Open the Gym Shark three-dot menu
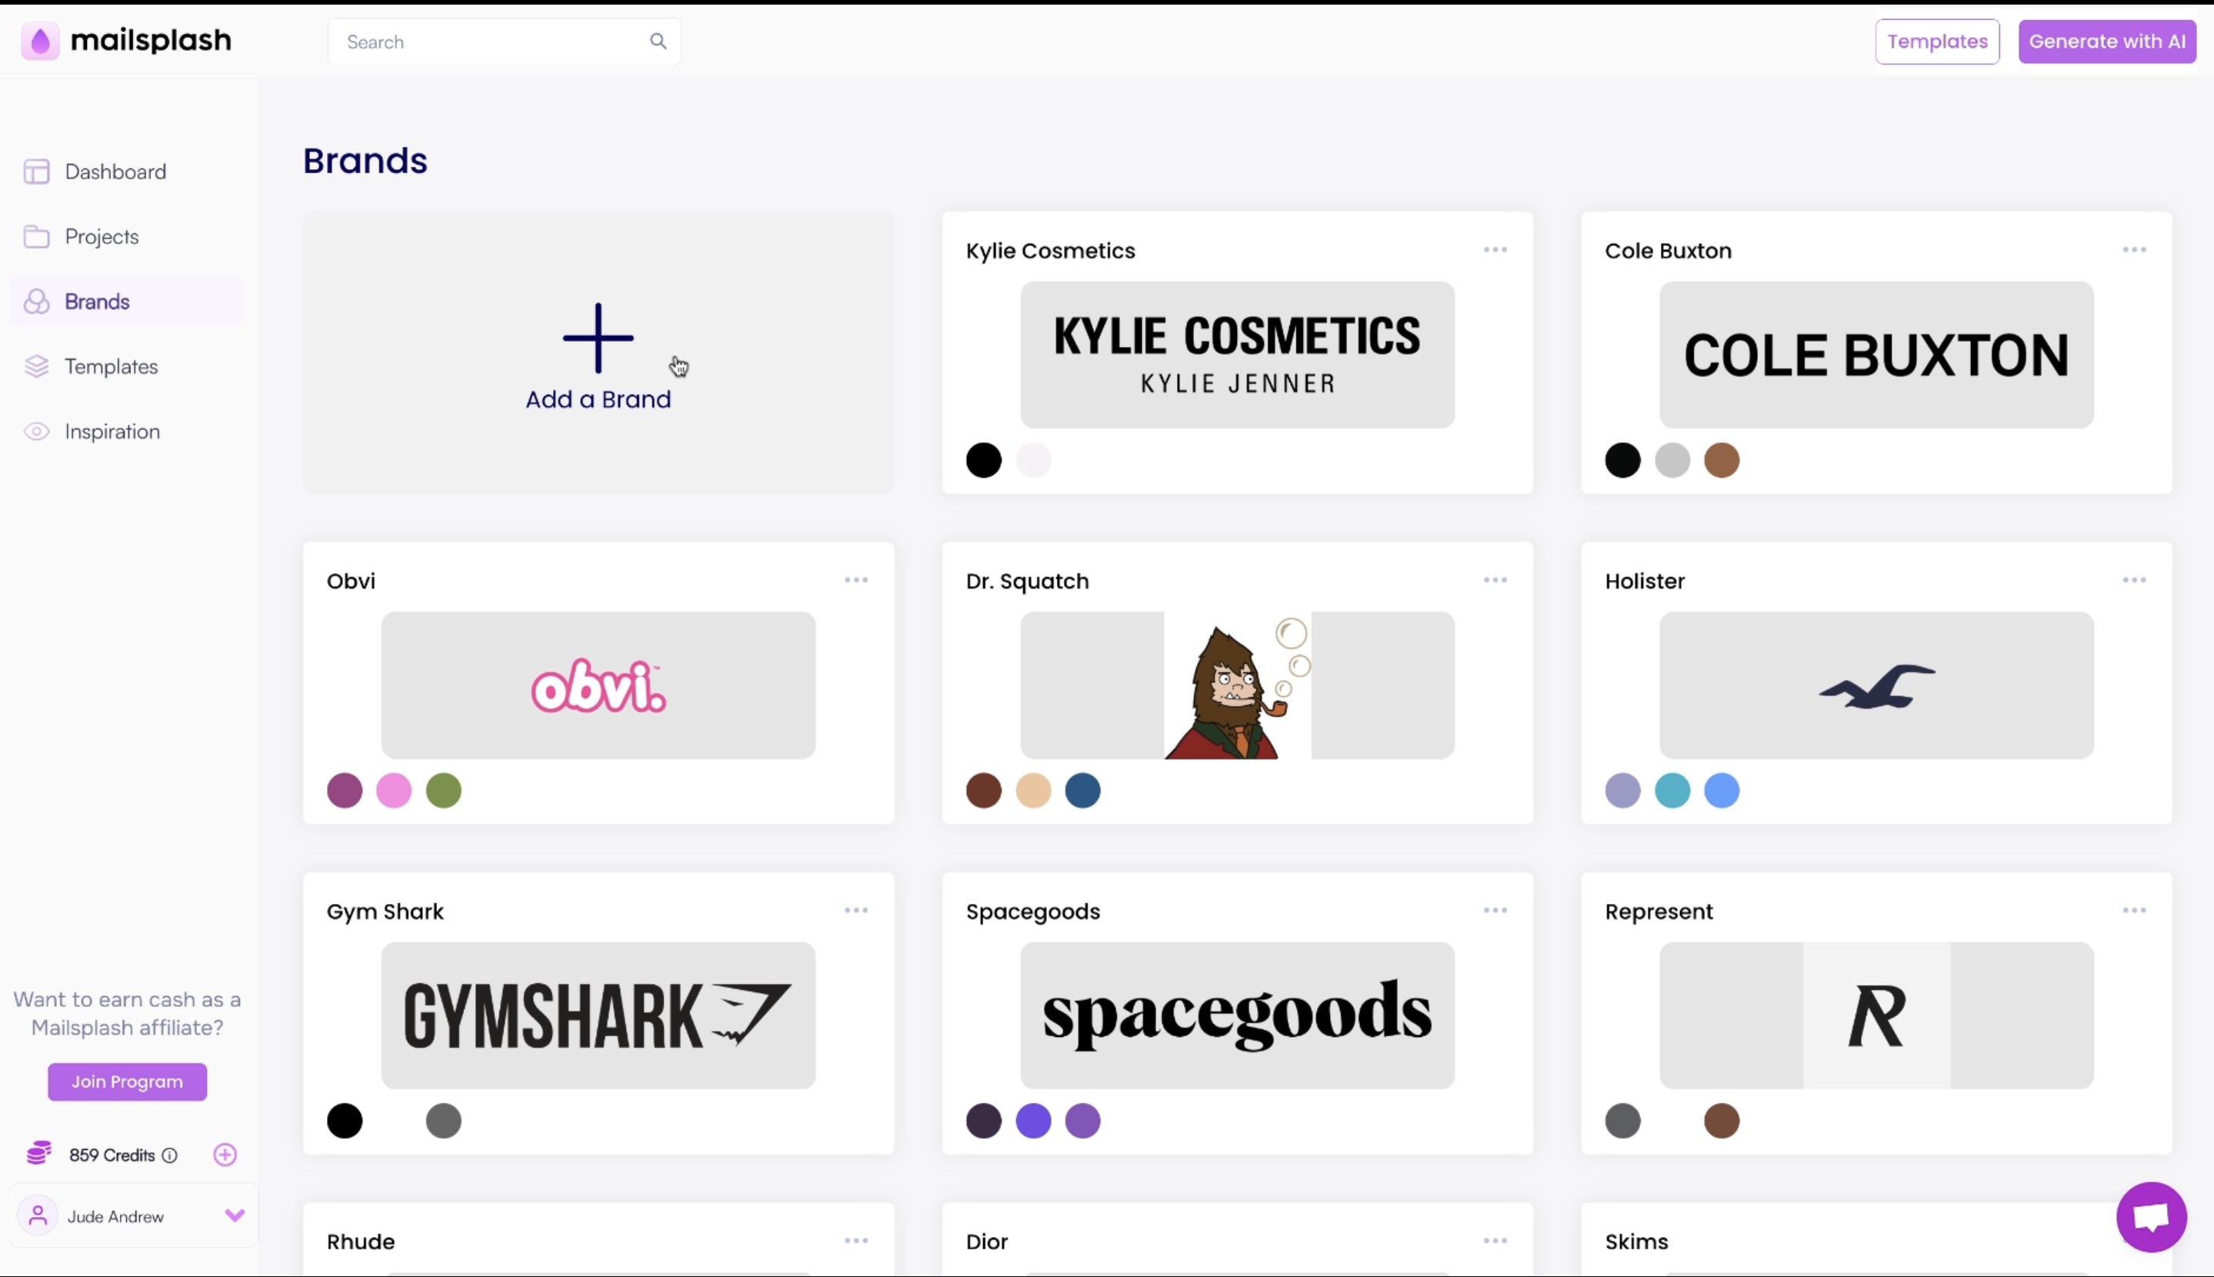 click(855, 910)
